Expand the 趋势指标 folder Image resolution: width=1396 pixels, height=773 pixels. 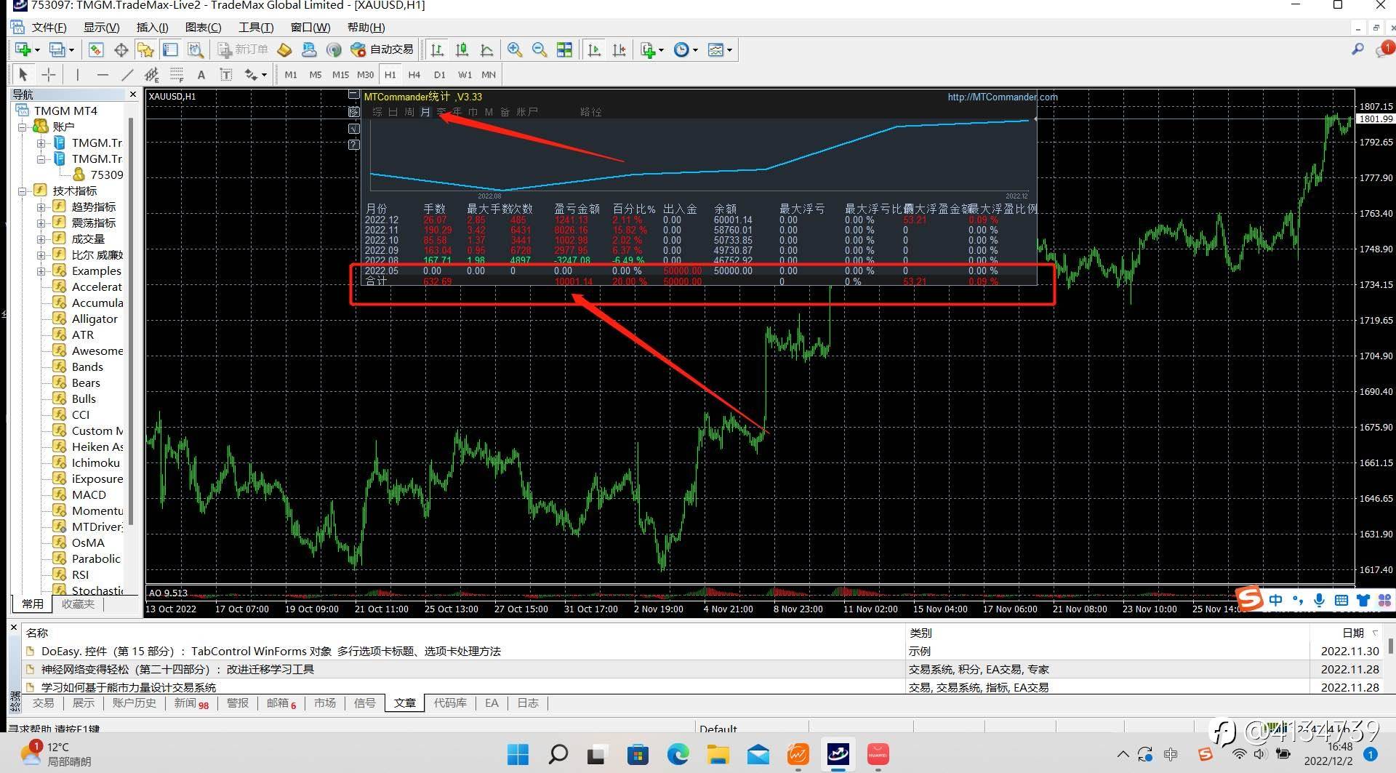(41, 207)
